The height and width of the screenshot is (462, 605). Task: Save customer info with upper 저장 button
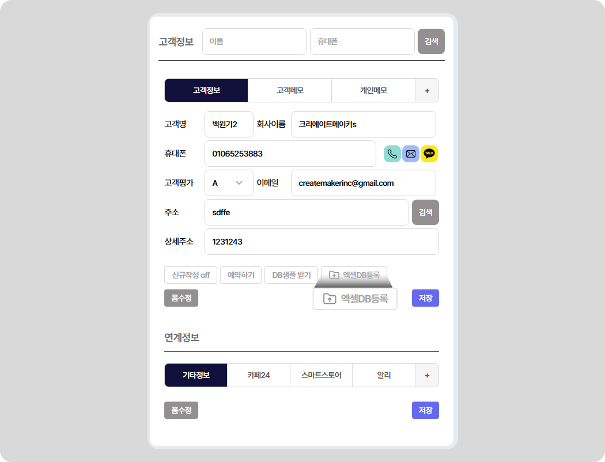[425, 298]
